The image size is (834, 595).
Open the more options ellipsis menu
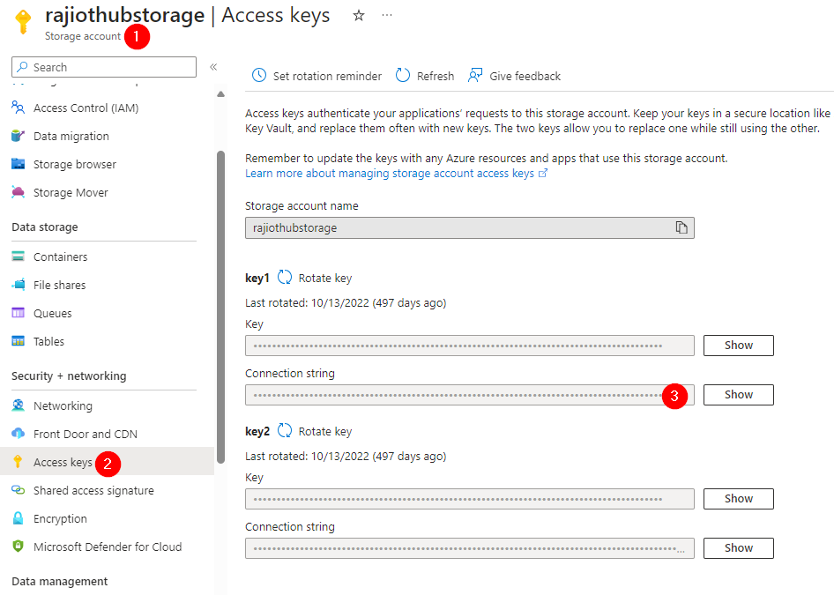point(387,16)
